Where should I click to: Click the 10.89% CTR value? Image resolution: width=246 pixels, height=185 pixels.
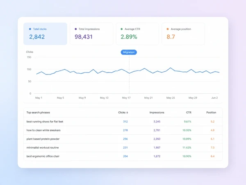pos(187,139)
